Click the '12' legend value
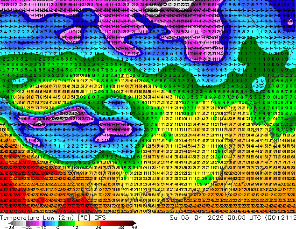This screenshot has height=229, width=296. 76,227
